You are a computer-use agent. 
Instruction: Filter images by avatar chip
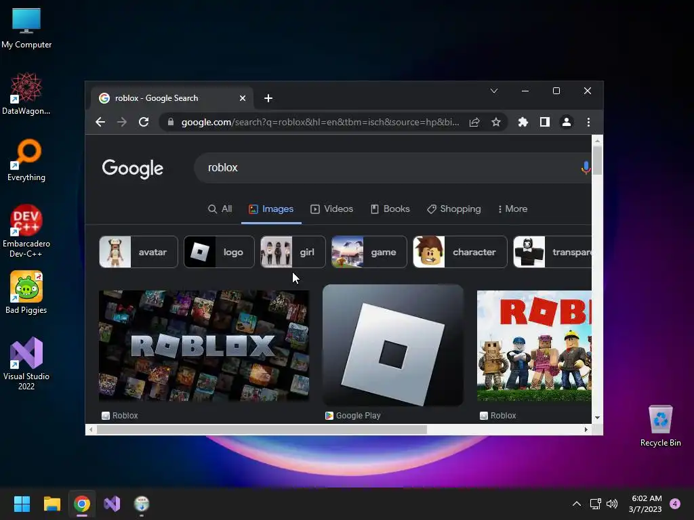pos(138,252)
